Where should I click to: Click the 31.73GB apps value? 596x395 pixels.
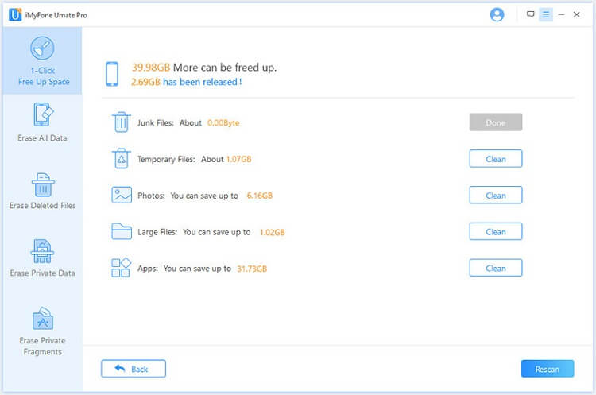(x=252, y=269)
